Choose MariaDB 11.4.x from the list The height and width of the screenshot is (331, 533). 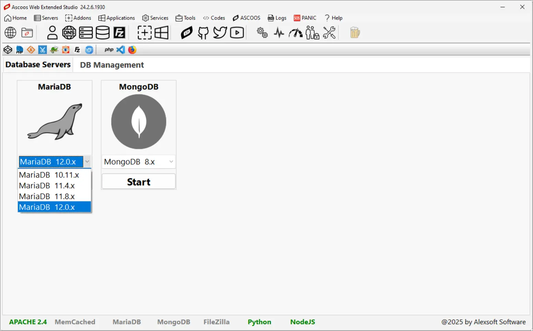[x=54, y=186]
